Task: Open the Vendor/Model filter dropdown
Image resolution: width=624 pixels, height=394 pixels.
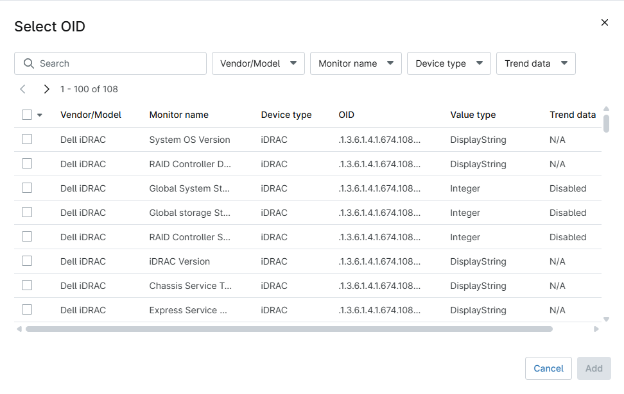Action: coord(258,63)
